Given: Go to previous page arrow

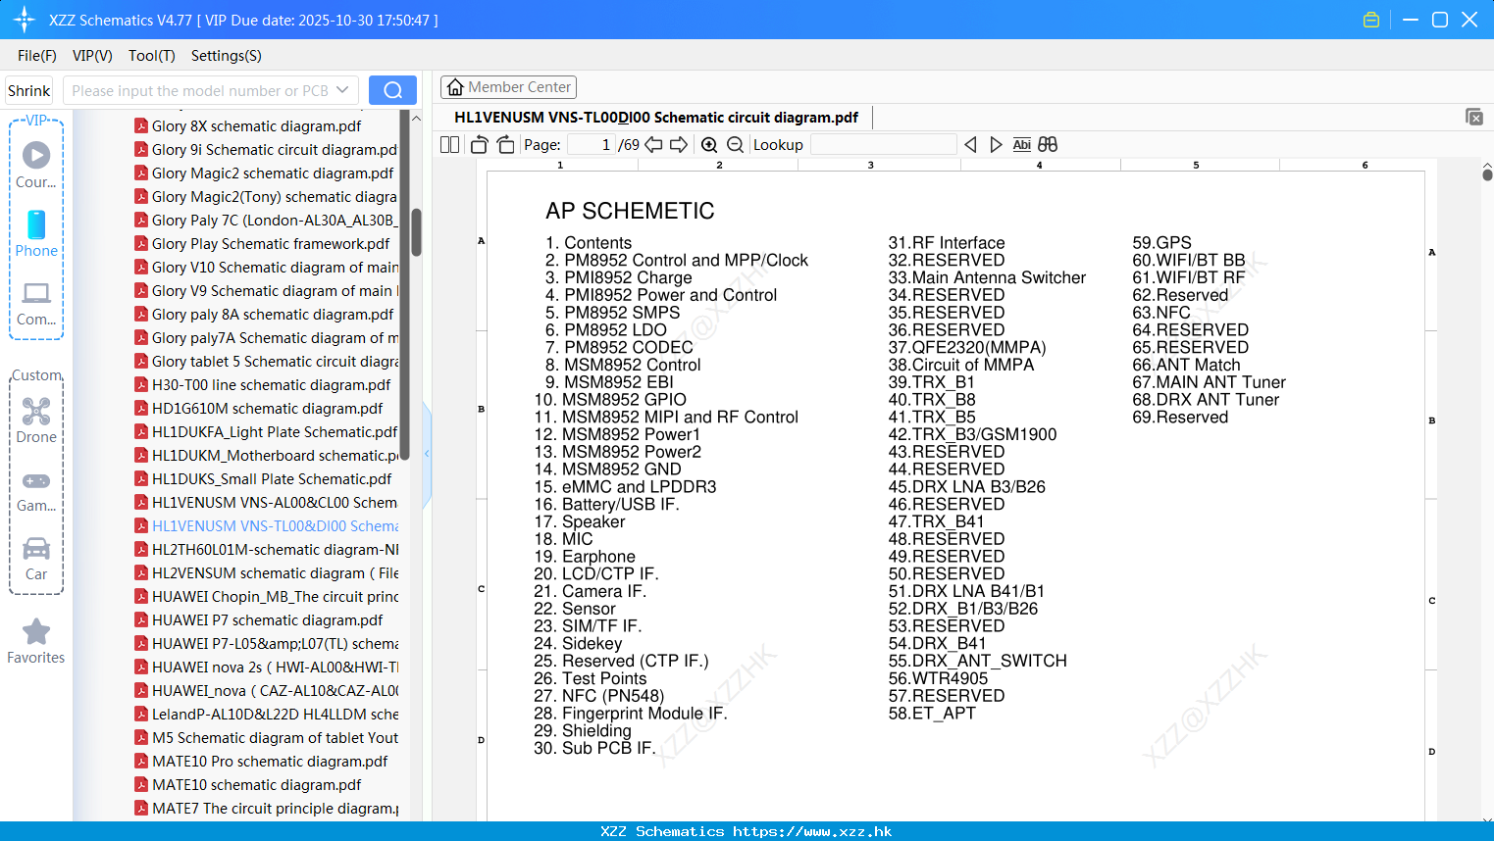Looking at the screenshot, I should 653,144.
